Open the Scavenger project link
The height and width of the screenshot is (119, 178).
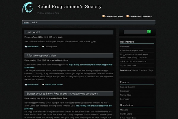(125, 99)
